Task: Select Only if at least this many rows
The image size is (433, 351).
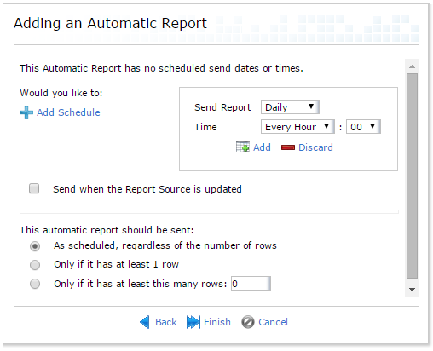Action: (35, 284)
